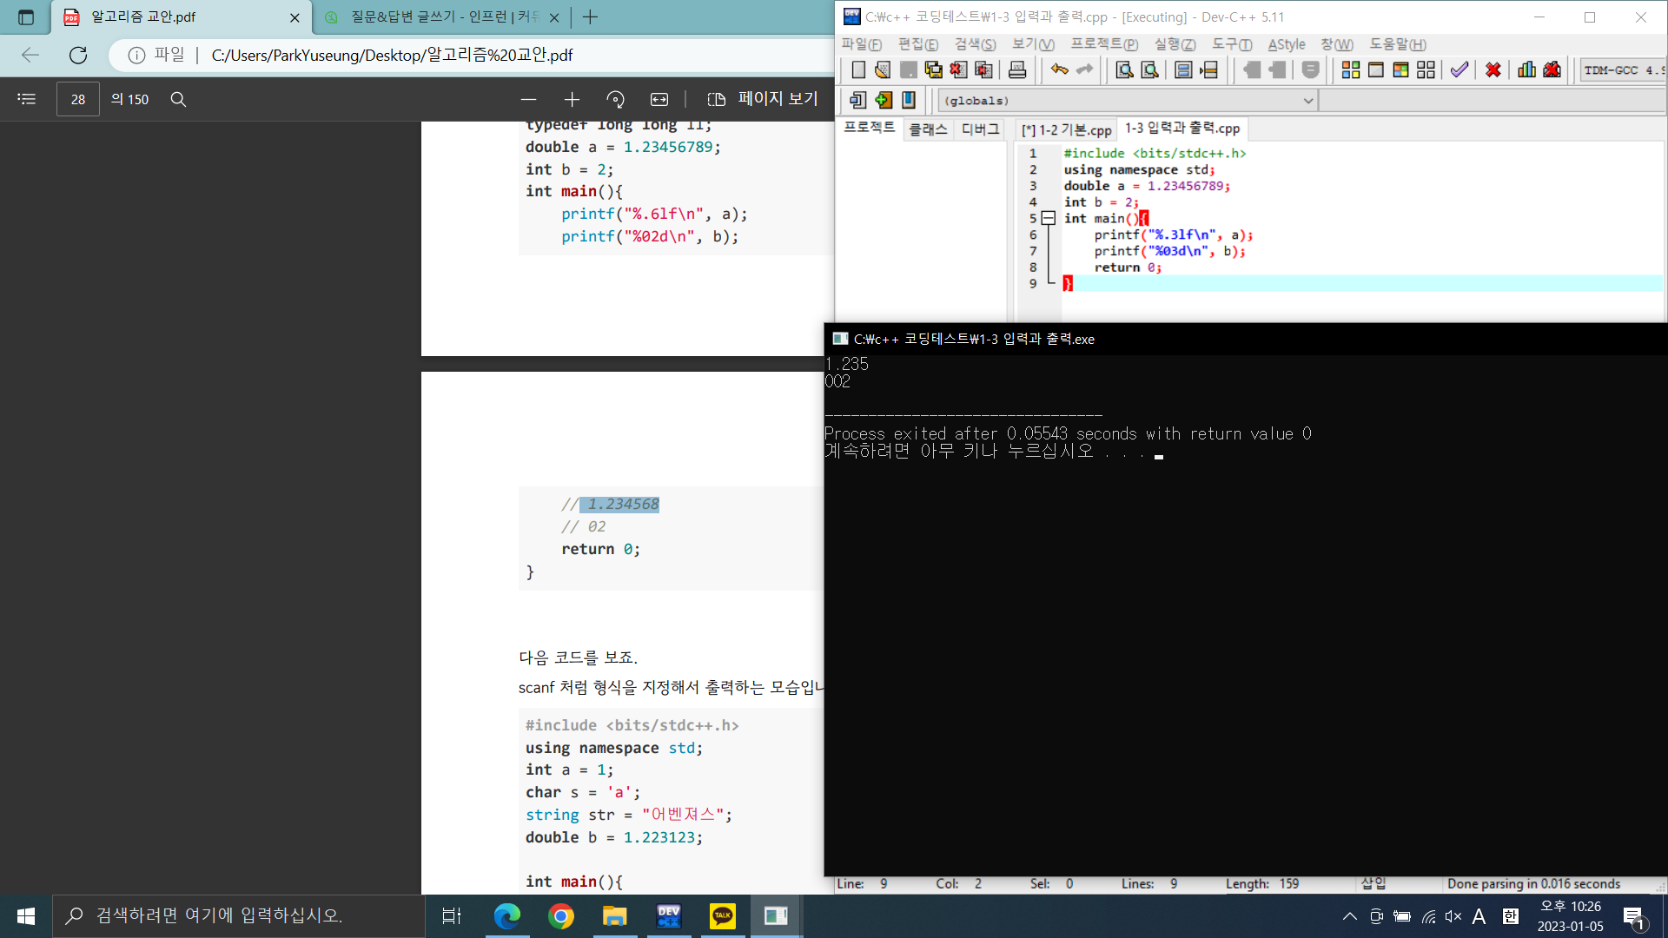
Task: Click the Print icon in Dev-C++ toolbar
Action: pos(1017,70)
